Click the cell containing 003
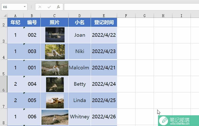Screen dimensions: 199x126 [32, 52]
